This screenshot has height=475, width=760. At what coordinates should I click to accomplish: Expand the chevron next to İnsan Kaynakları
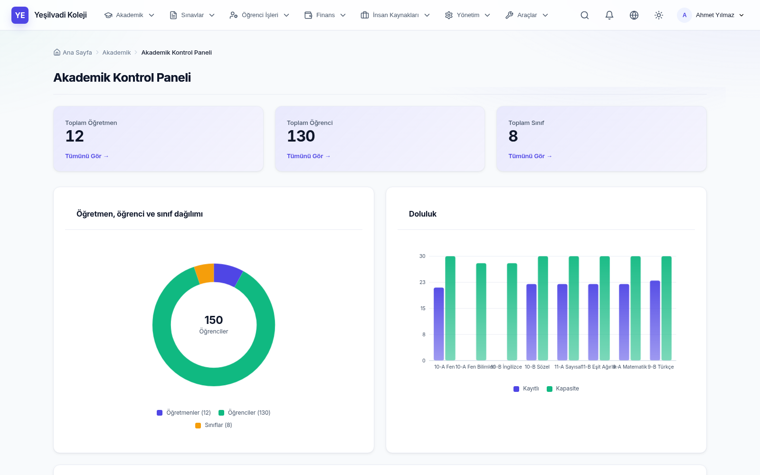tap(427, 15)
